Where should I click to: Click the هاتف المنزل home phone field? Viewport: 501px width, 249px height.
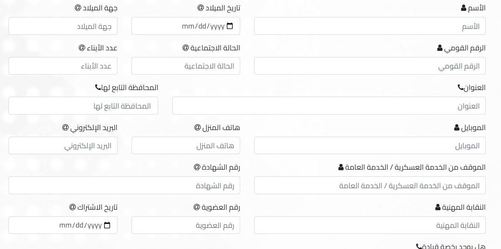point(186,145)
